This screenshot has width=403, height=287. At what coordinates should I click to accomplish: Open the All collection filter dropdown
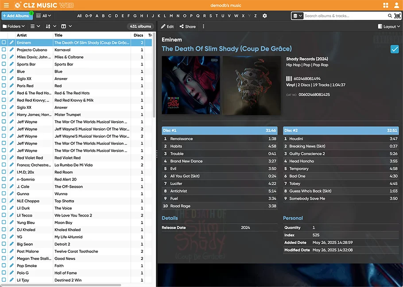44,16
